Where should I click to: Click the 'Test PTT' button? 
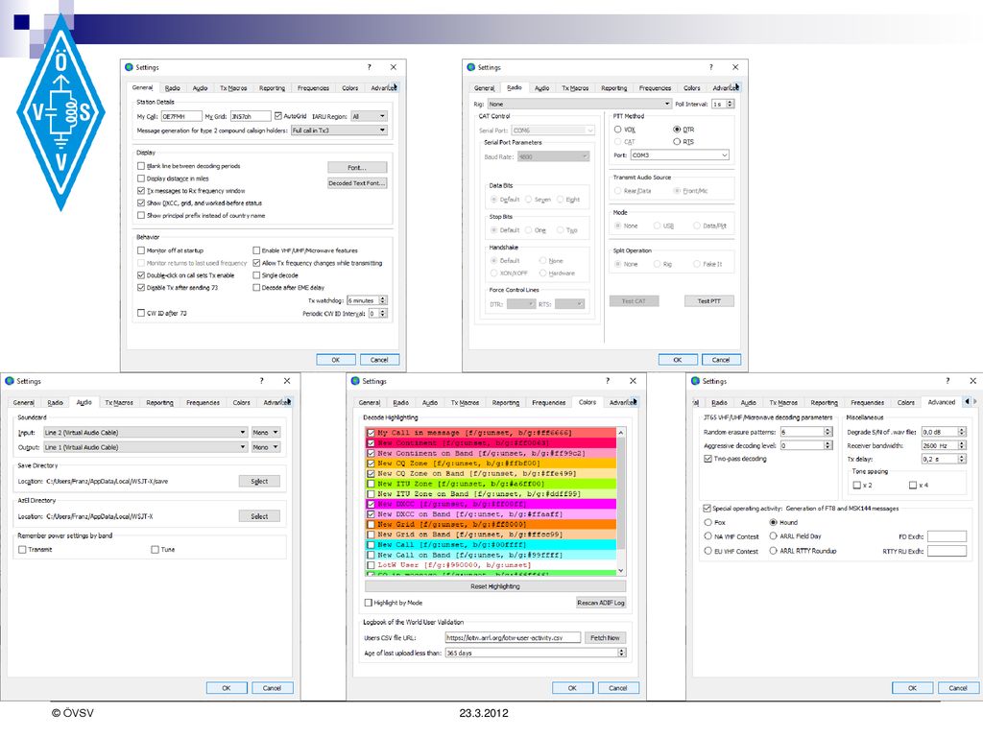(709, 301)
